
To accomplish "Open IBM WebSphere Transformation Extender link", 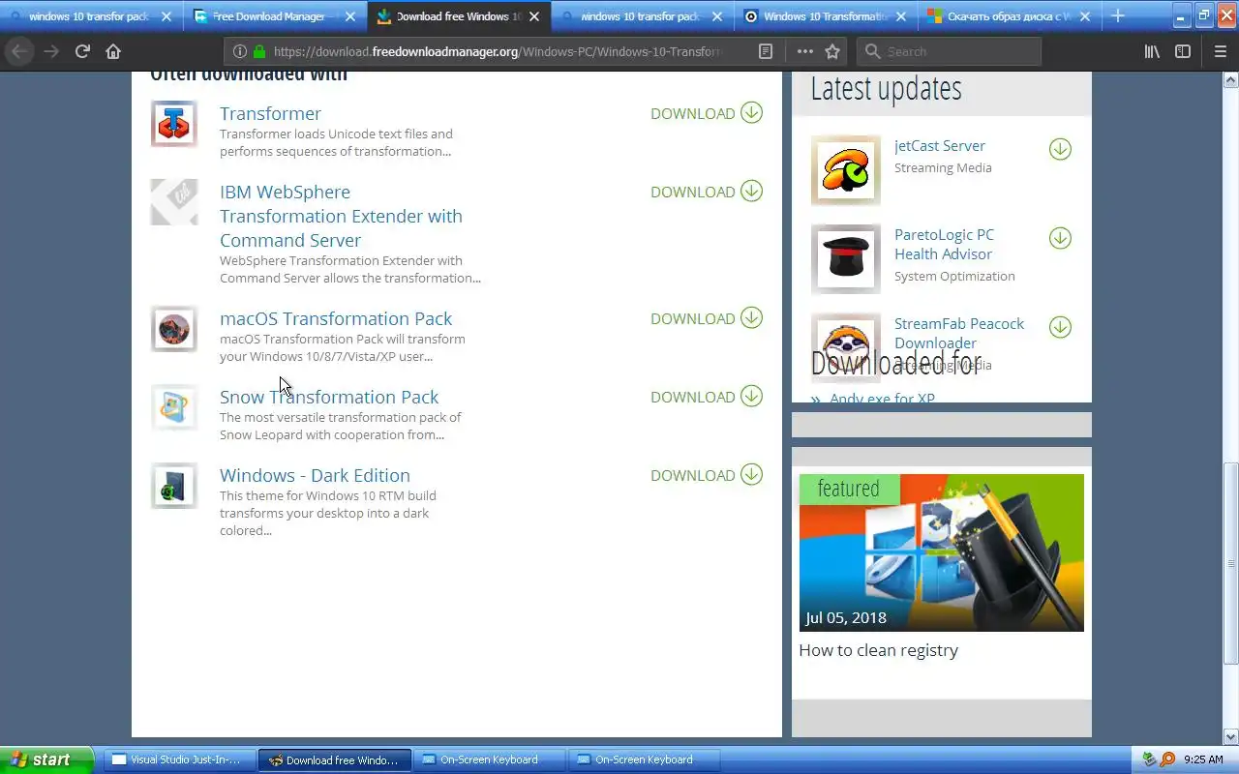I will tap(341, 216).
